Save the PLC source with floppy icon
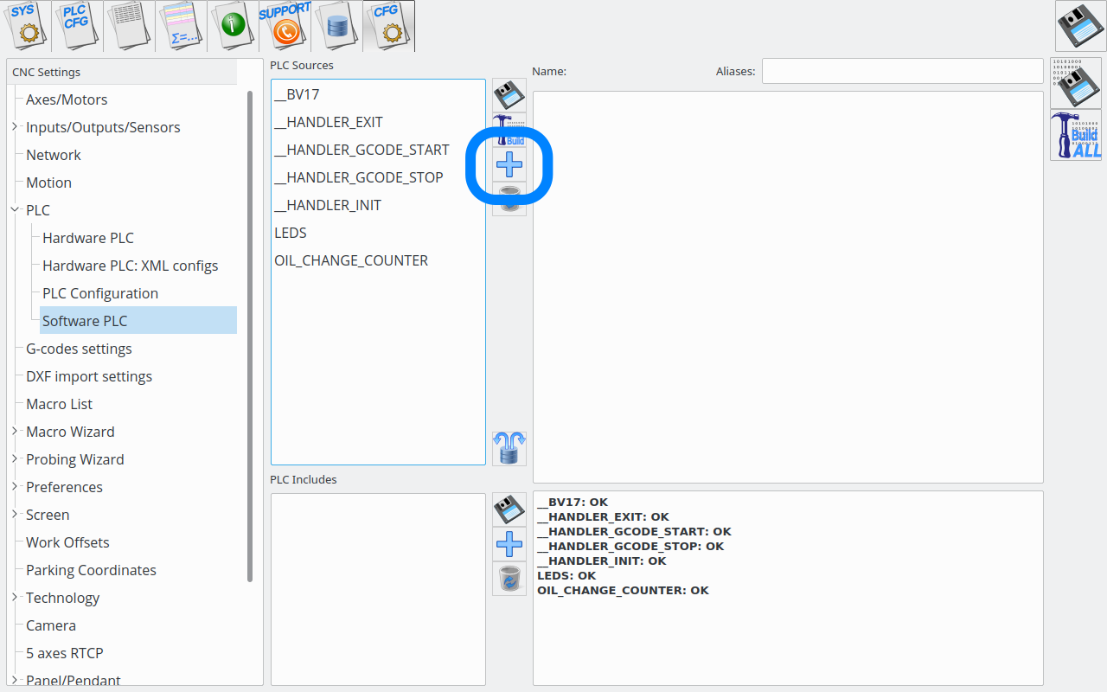 509,95
